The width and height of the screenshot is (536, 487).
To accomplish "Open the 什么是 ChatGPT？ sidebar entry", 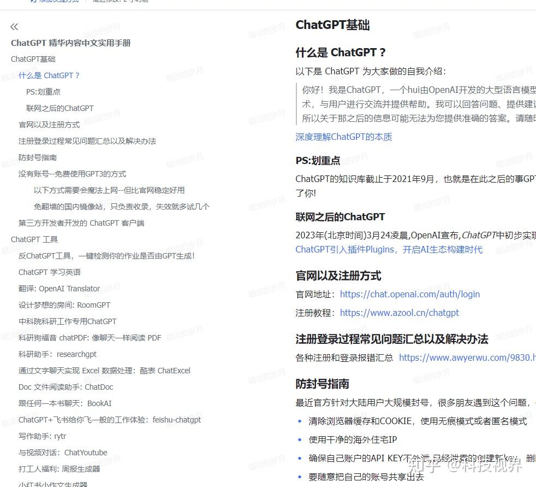I will pos(49,75).
